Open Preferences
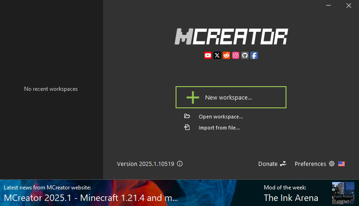This screenshot has height=206, width=359. click(x=310, y=164)
